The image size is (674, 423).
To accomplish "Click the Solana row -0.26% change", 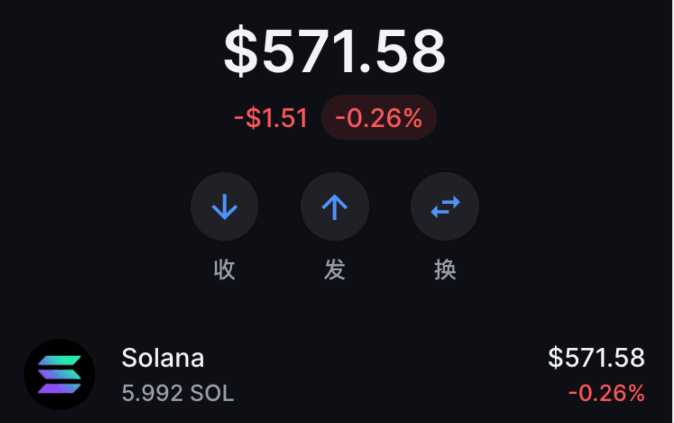I will pyautogui.click(x=606, y=393).
